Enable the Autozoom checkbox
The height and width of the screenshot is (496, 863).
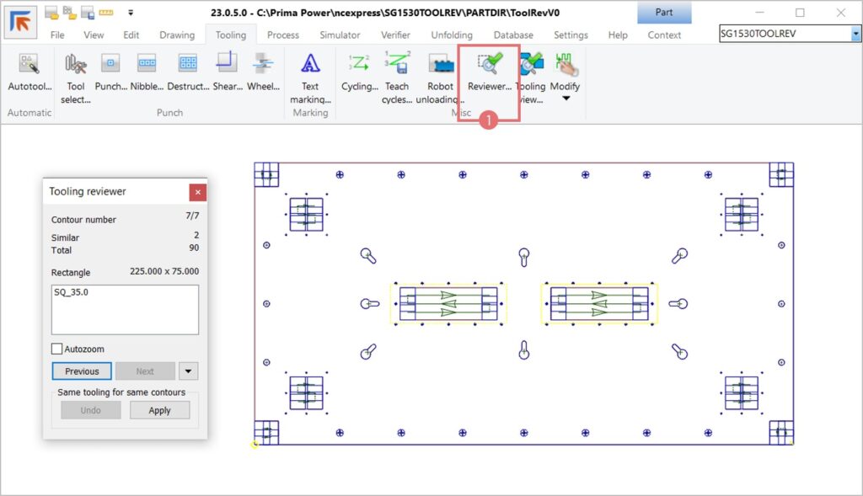pyautogui.click(x=57, y=349)
